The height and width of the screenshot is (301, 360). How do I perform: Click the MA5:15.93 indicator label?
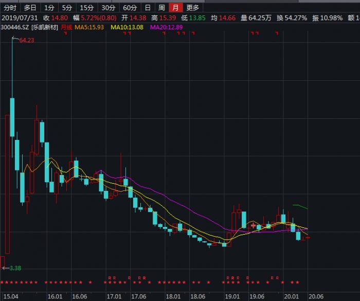(x=89, y=27)
